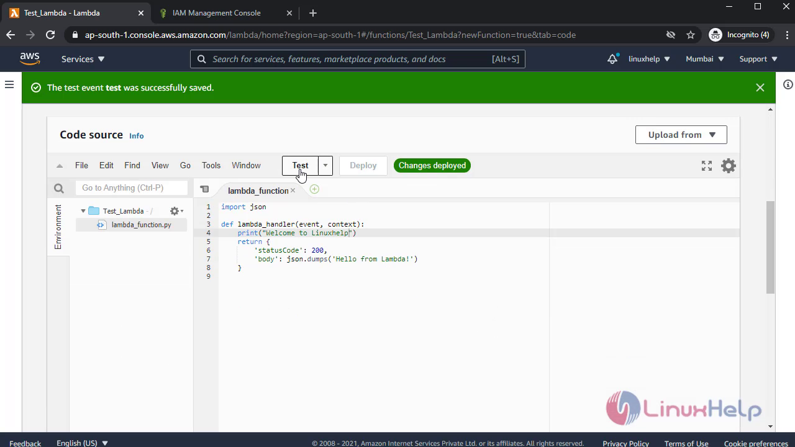Click the tracking protection eye icon

[x=671, y=35]
